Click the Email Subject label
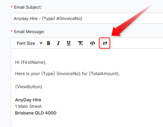Viewport: 163px width, 127px height. click(x=28, y=7)
